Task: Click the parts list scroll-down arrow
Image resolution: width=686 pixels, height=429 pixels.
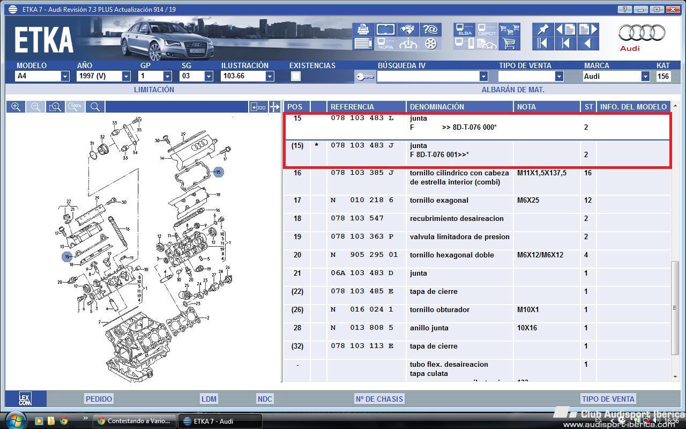Action: tap(675, 377)
